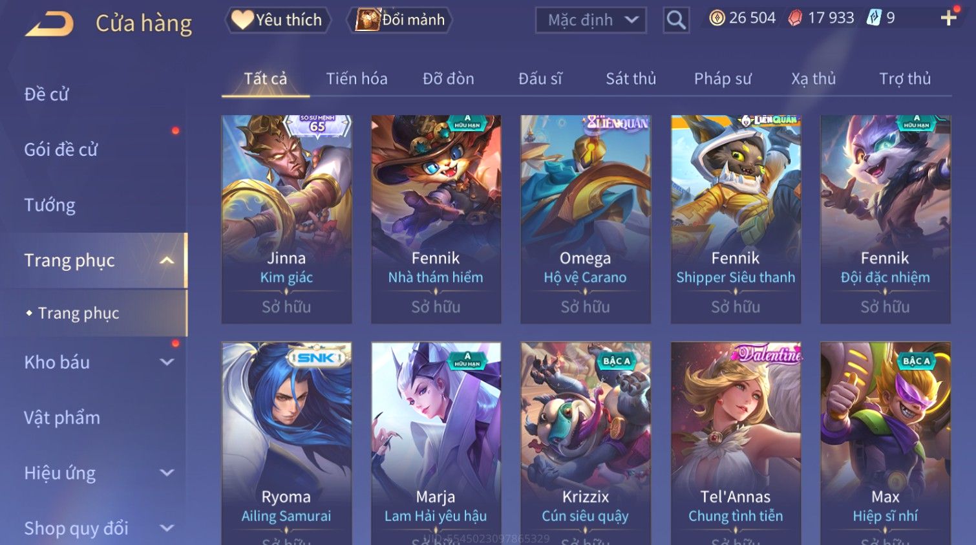Tap the back arrow icon
This screenshot has width=976, height=545.
(49, 24)
